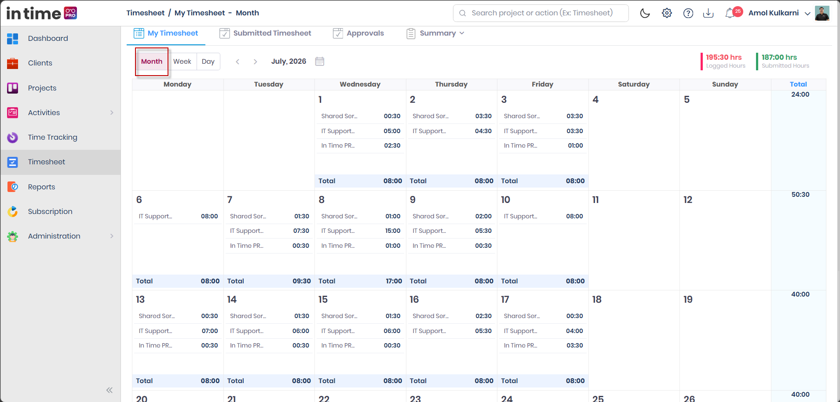This screenshot has width=840, height=402.
Task: Collapse the sidebar with double chevron
Action: [x=110, y=390]
